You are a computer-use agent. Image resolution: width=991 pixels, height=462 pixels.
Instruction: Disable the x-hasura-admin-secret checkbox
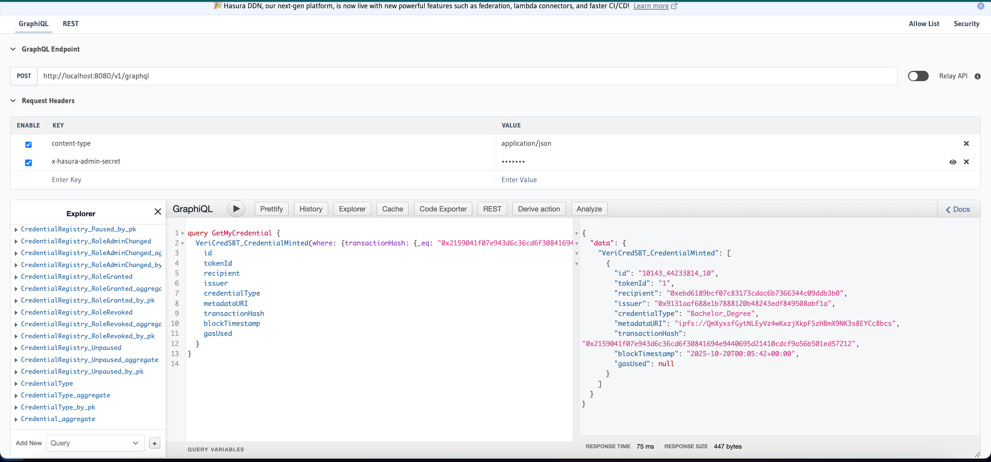coord(29,163)
